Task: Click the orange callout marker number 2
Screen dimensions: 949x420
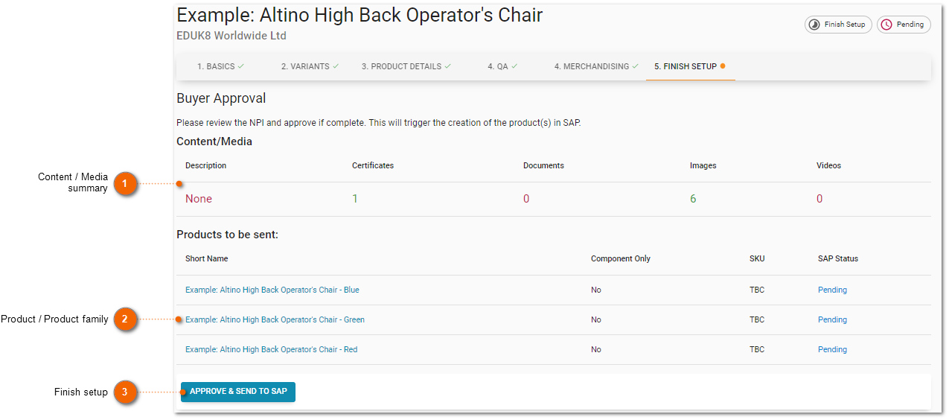Action: [126, 319]
